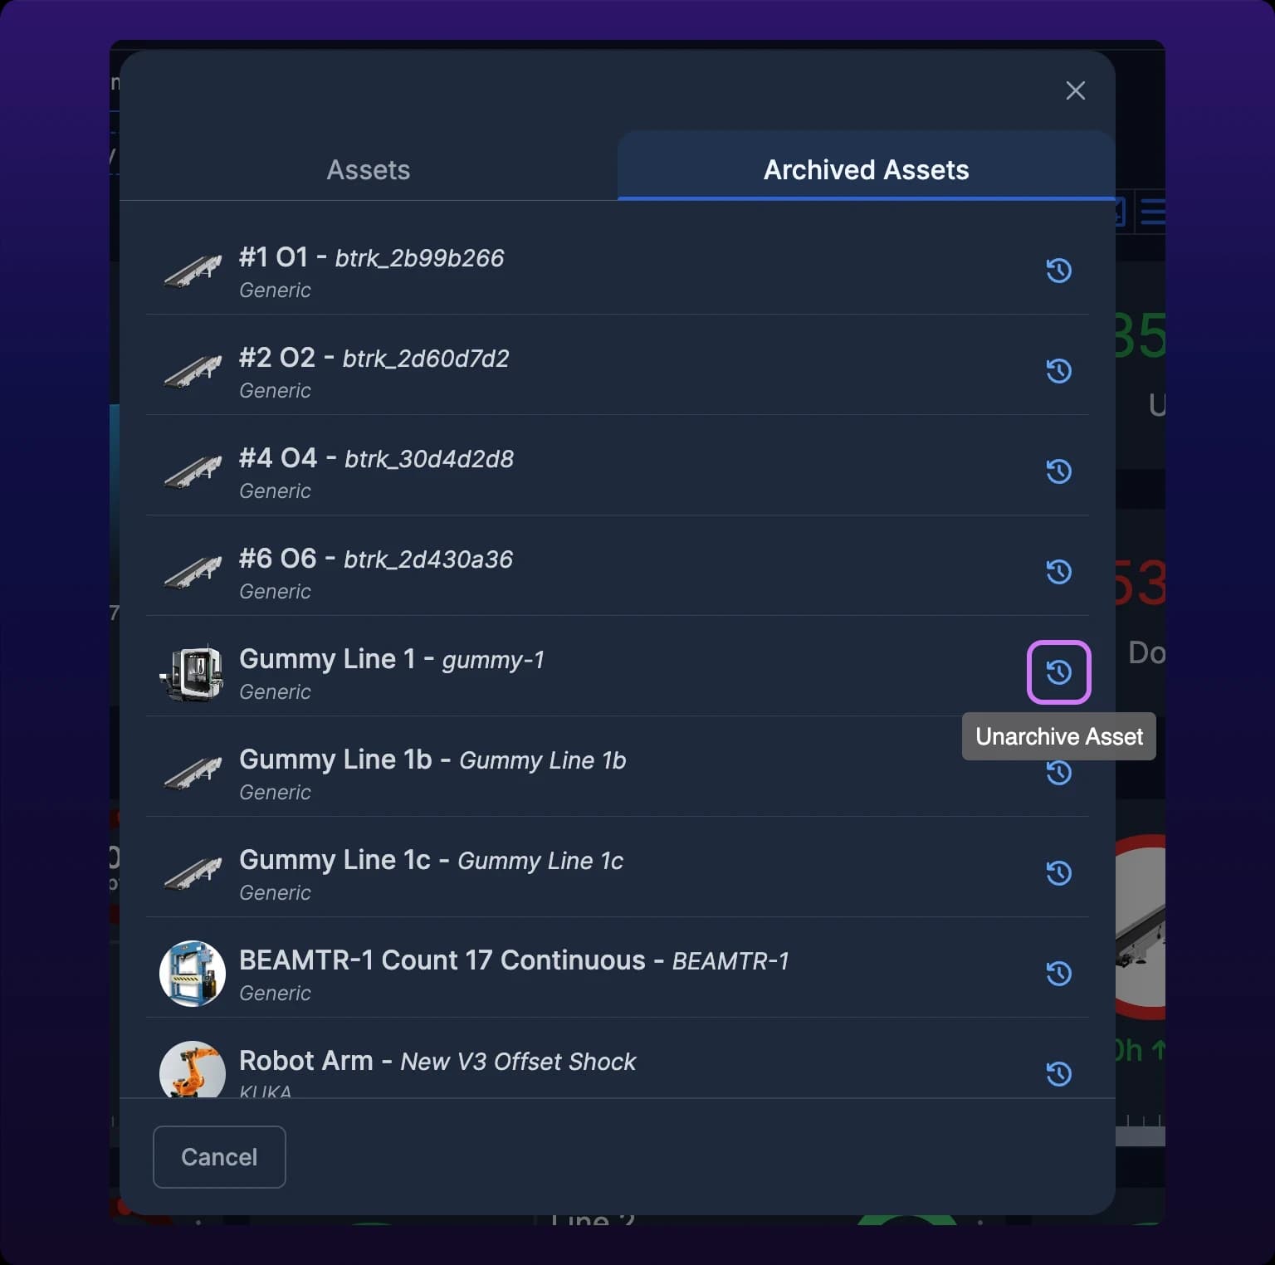Screen dimensions: 1275x1265
Task: Click unarchive icon for Gummy Line 1
Action: tap(1058, 672)
